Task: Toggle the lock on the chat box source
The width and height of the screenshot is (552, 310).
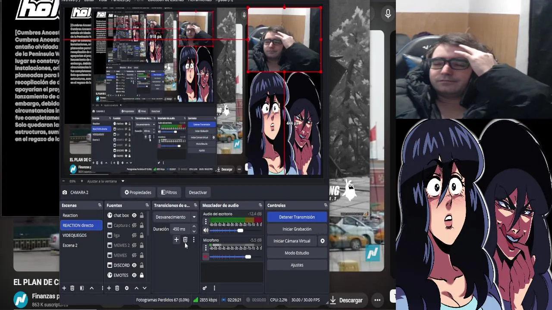Action: 141,215
